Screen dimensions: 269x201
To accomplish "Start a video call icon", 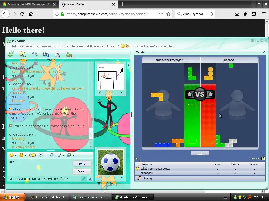I will pyautogui.click(x=46, y=54).
